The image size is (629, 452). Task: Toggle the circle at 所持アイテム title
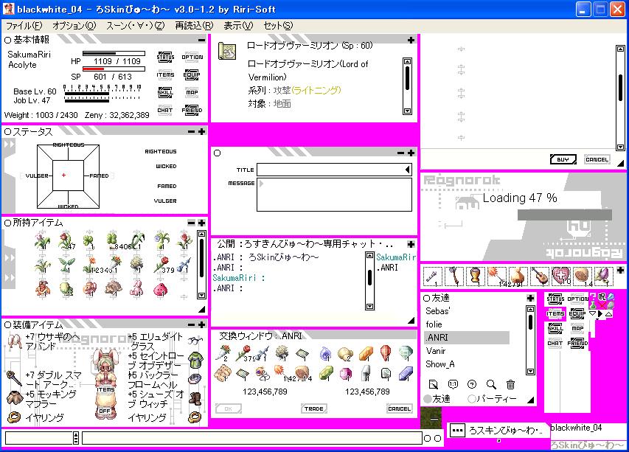(x=7, y=223)
